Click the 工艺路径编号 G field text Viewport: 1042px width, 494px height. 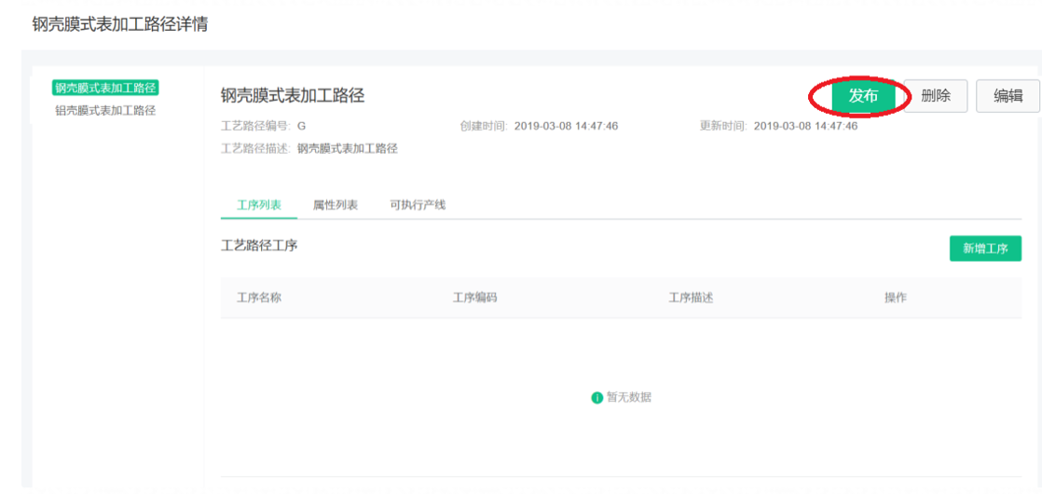click(x=263, y=126)
